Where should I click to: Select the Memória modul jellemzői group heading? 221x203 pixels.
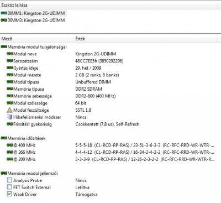click(x=33, y=173)
